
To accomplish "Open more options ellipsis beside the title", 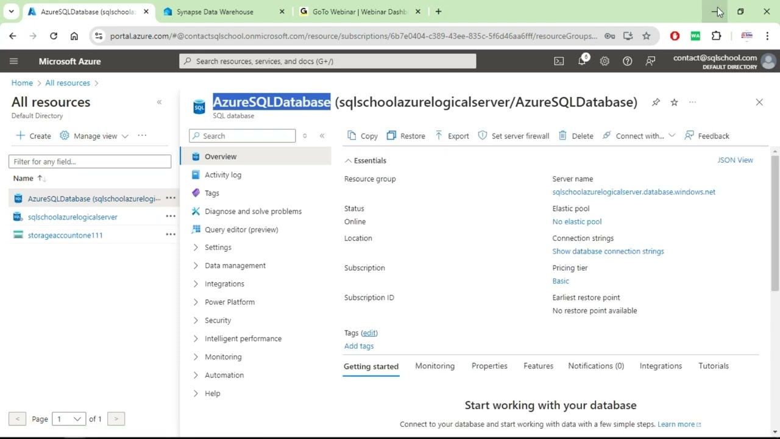I will pyautogui.click(x=692, y=102).
